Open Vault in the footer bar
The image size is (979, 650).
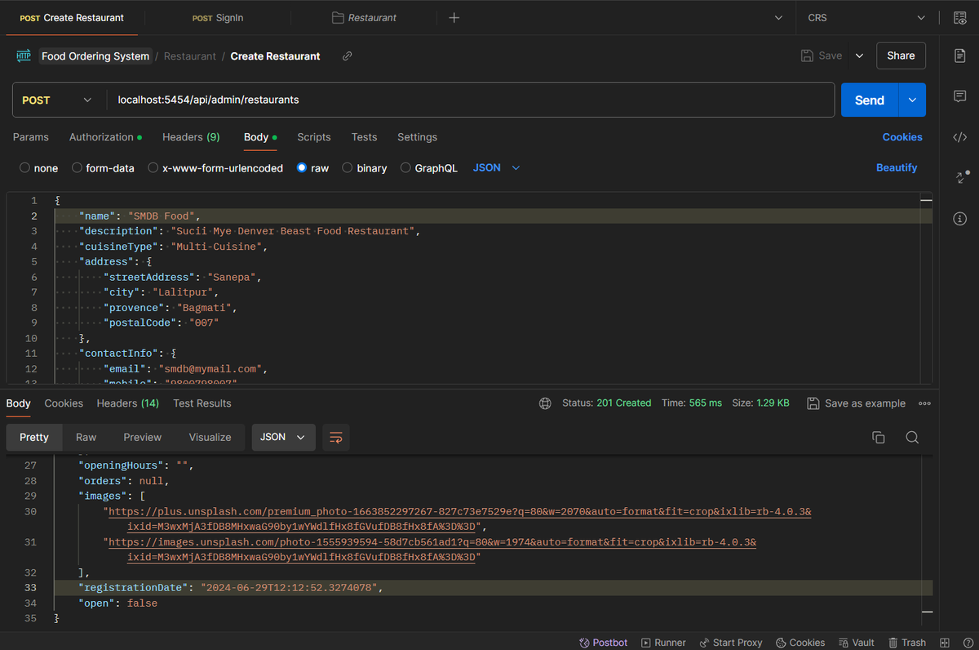857,643
